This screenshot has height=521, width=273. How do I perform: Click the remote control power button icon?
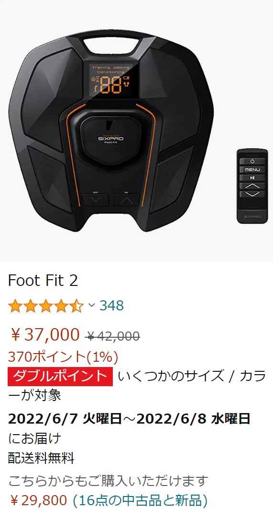252,161
